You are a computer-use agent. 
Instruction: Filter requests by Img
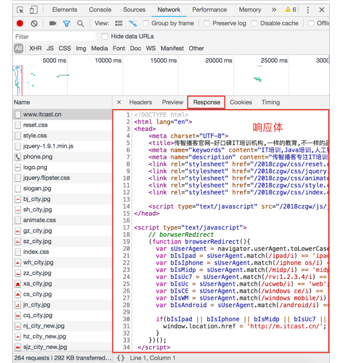81,48
